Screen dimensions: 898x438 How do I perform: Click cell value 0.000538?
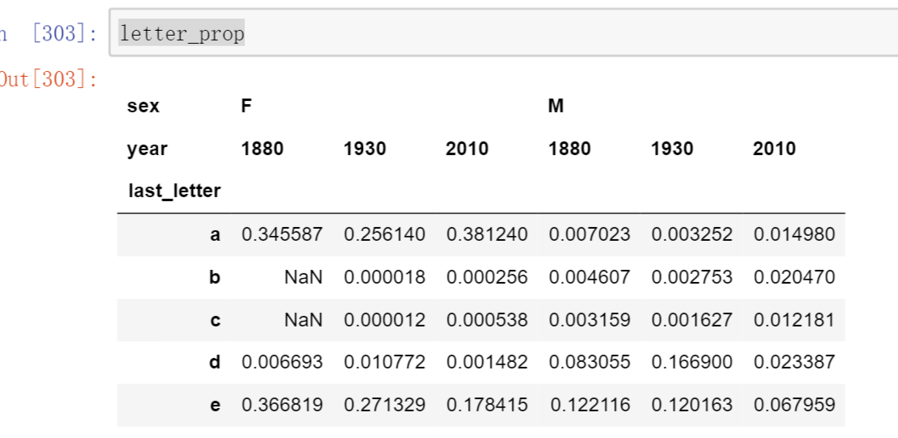tap(487, 320)
